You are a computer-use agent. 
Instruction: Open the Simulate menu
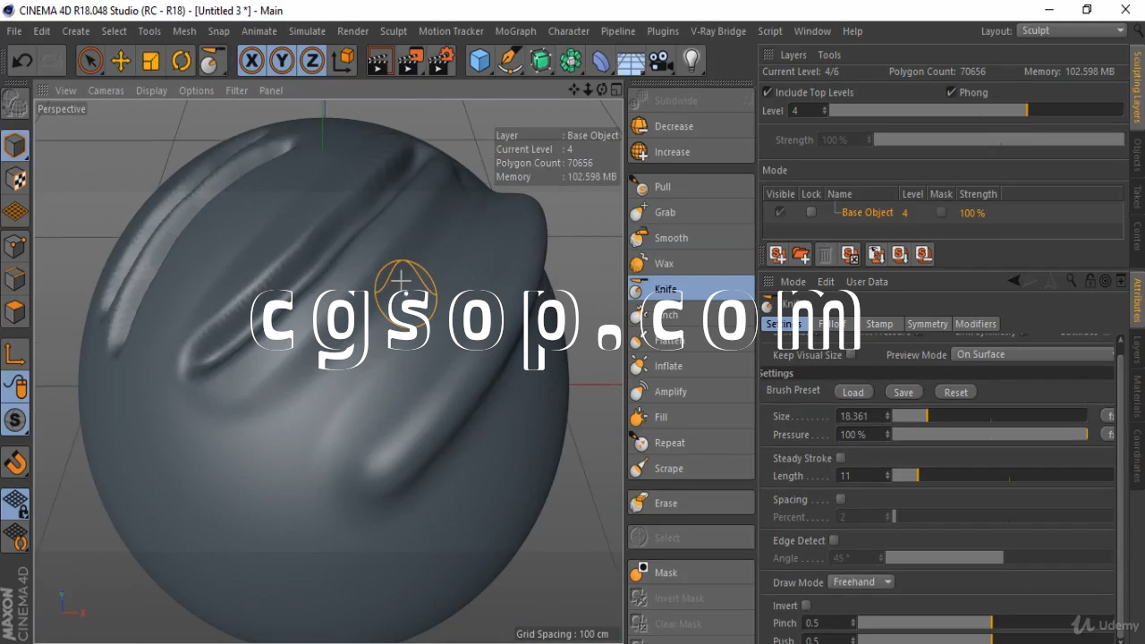pos(307,31)
